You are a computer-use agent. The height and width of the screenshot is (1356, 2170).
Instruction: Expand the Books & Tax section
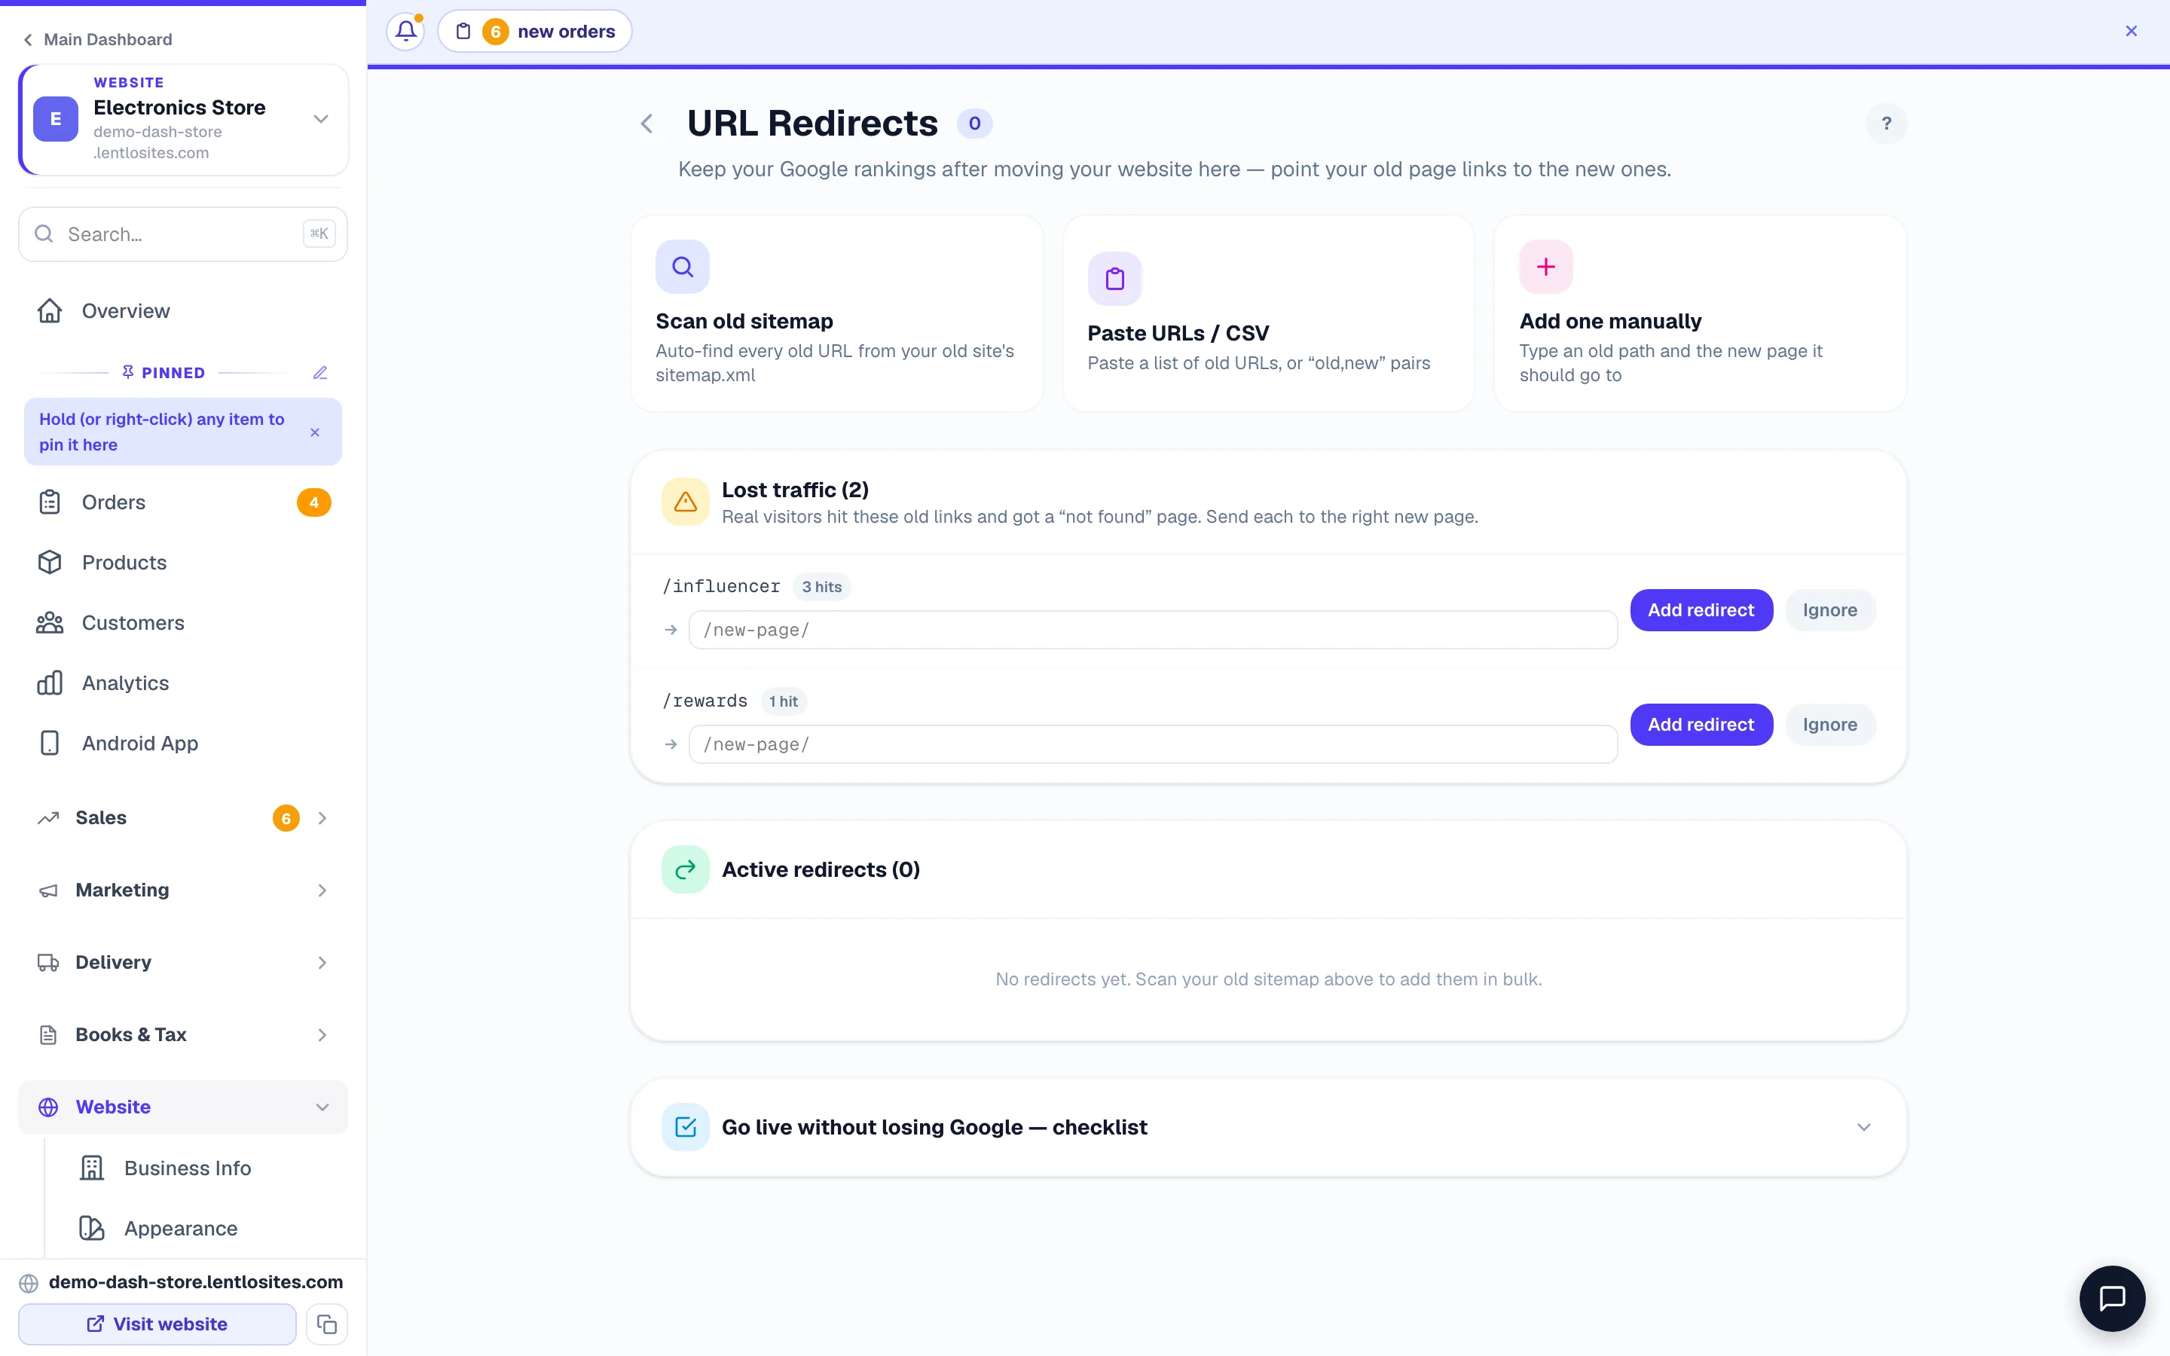click(x=183, y=1035)
